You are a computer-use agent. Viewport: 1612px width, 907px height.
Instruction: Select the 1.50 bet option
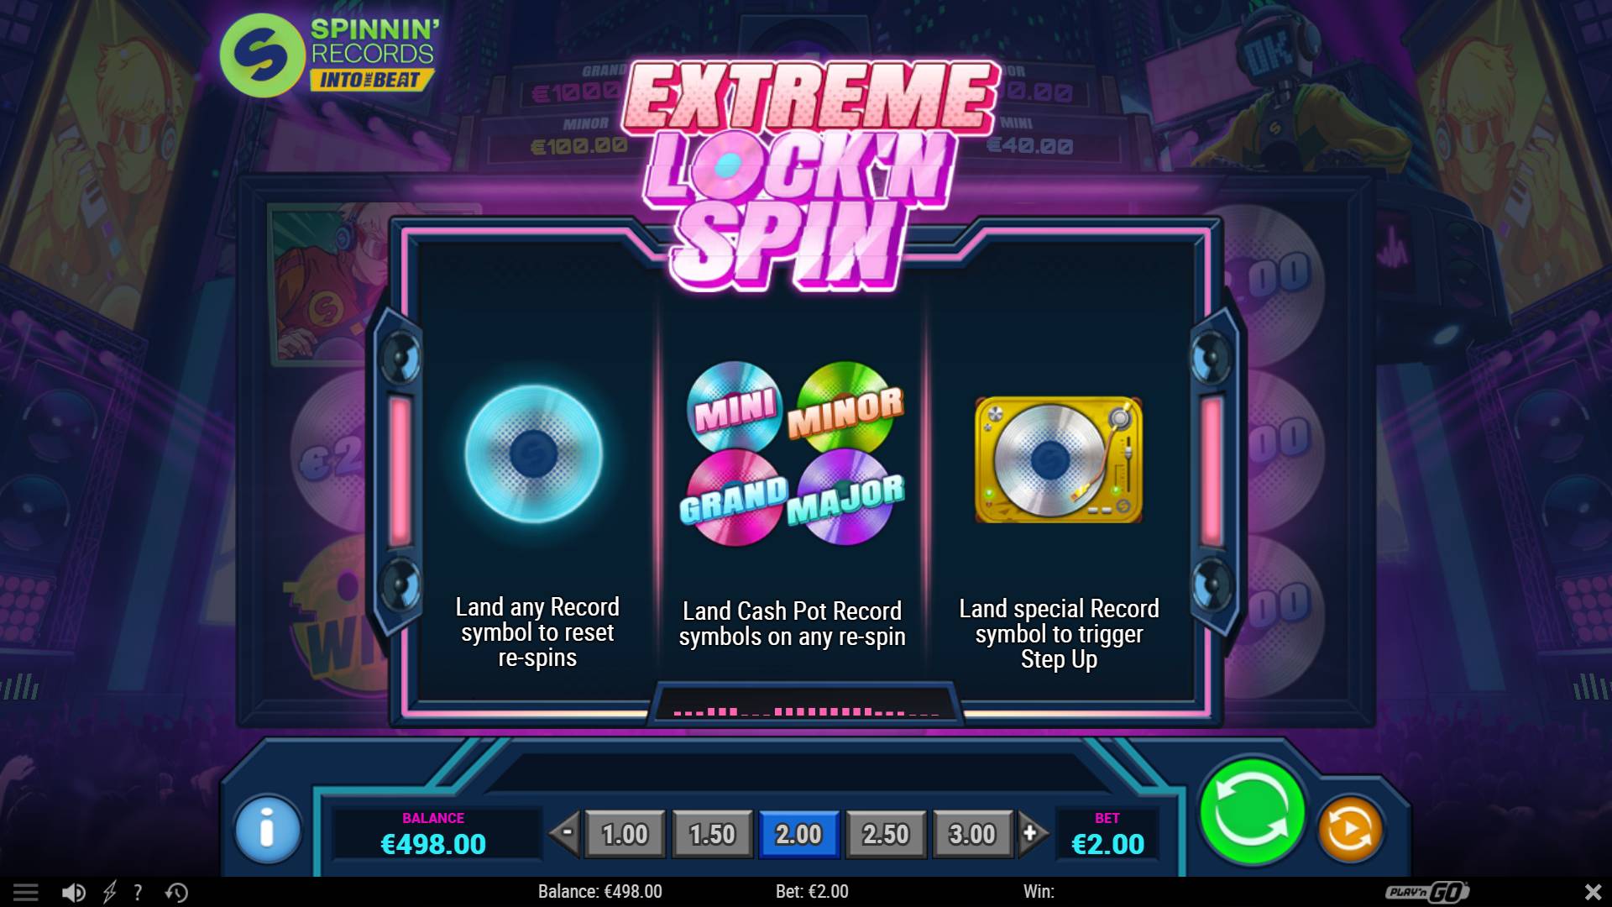(x=712, y=834)
